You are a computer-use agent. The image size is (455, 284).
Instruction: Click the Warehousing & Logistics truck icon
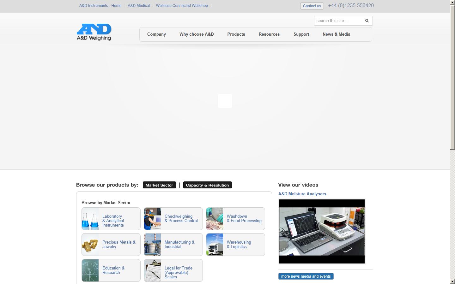pos(215,245)
